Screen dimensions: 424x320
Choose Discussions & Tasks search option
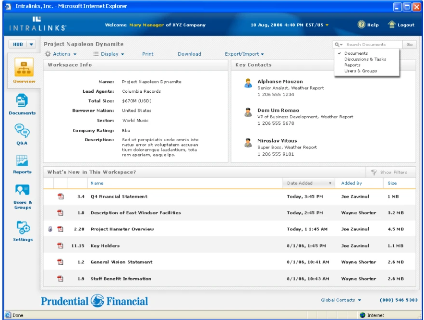[x=365, y=59]
